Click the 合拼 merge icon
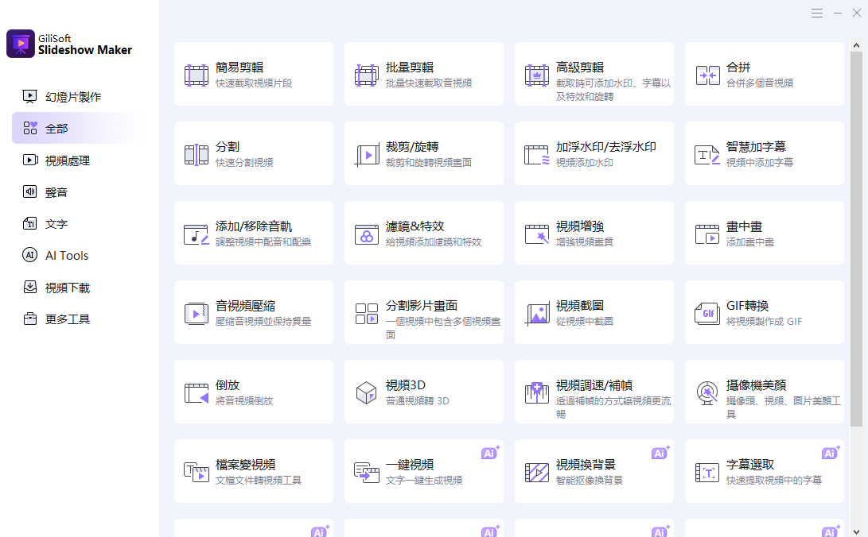 (x=707, y=75)
